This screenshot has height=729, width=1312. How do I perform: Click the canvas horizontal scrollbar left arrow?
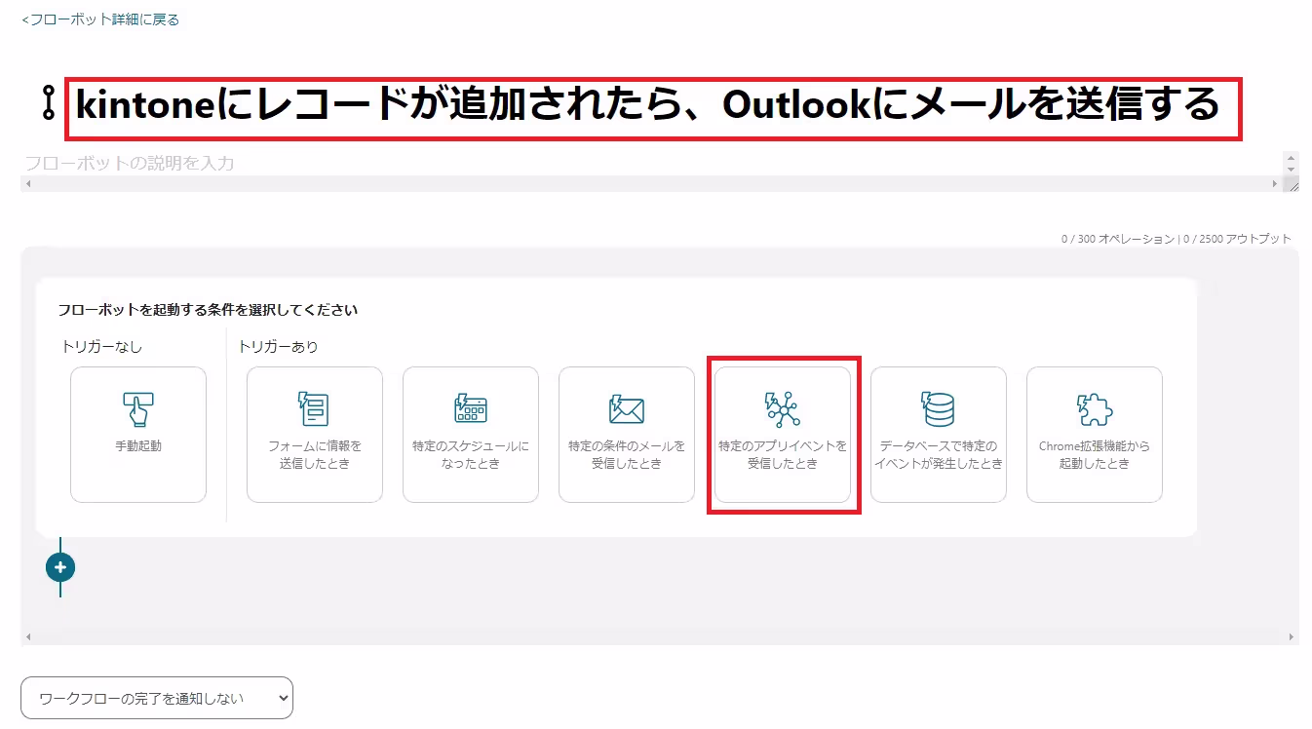click(x=27, y=637)
